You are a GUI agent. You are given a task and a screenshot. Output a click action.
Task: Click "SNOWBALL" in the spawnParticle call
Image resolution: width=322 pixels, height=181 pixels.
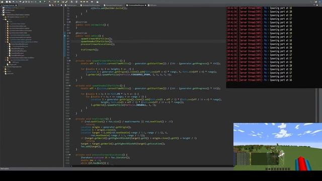[141, 105]
